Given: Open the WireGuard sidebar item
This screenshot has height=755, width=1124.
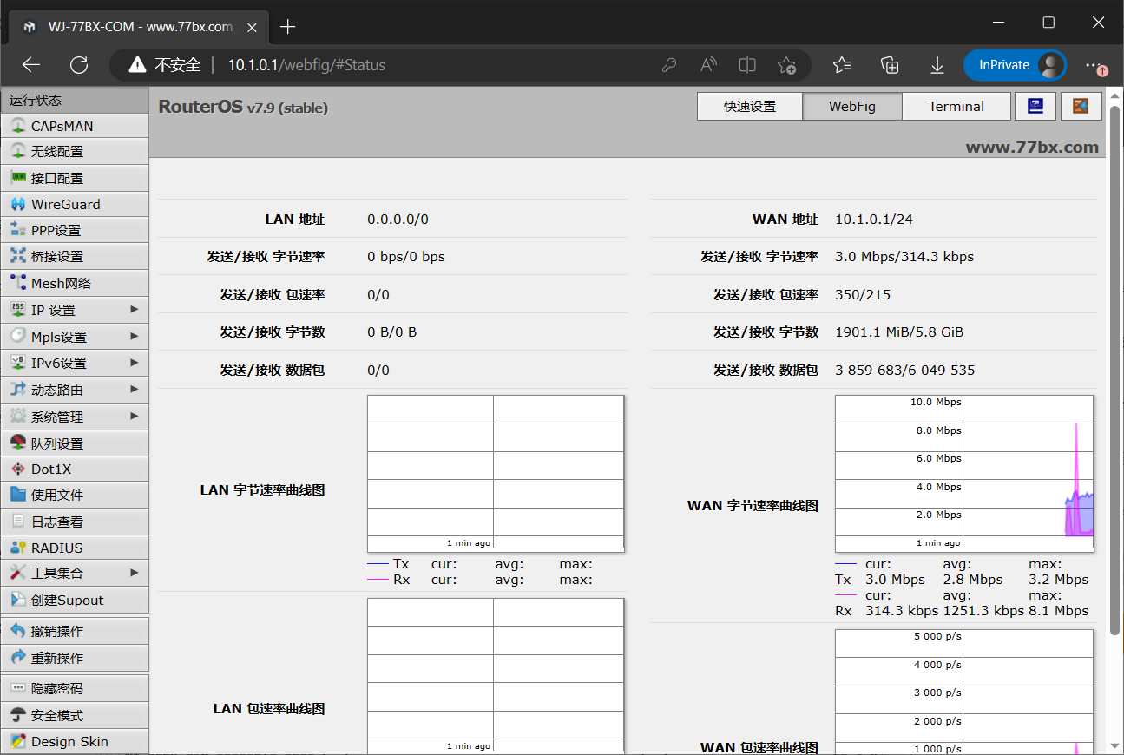Looking at the screenshot, I should click(66, 205).
